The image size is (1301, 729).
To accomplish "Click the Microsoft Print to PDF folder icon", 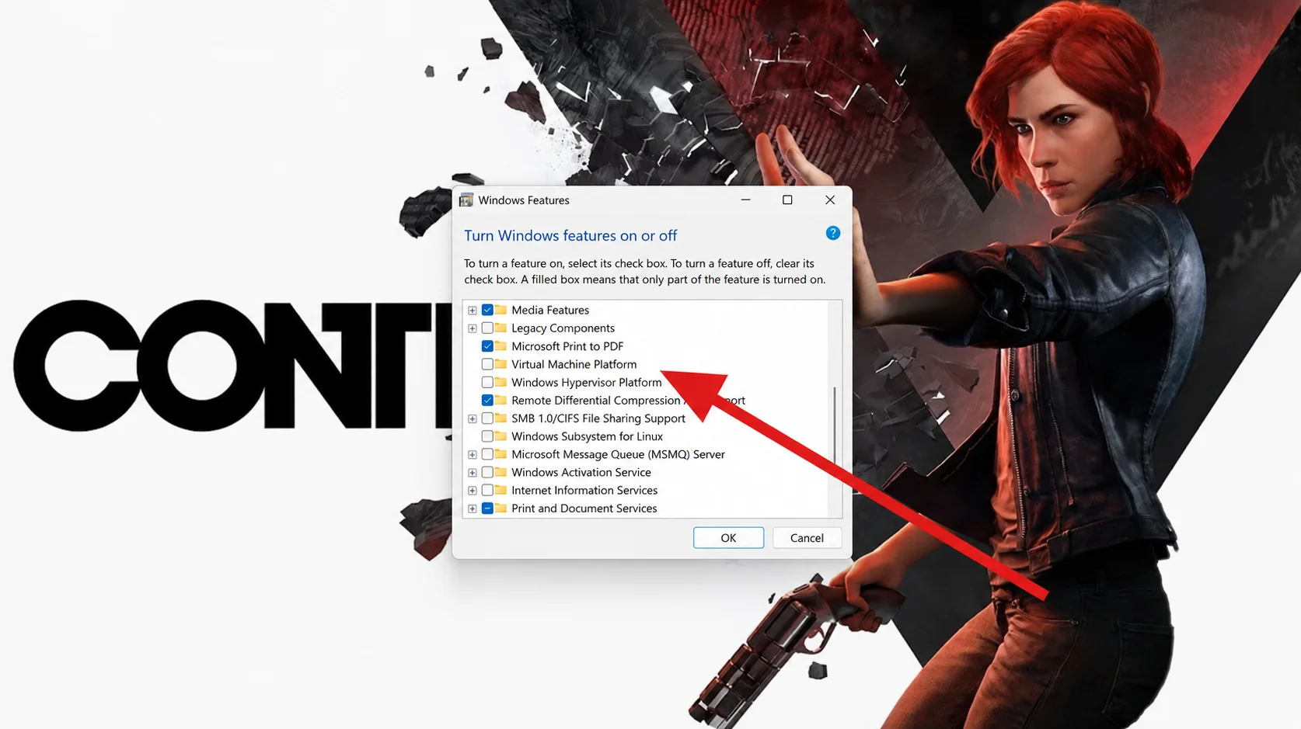I will 501,345.
